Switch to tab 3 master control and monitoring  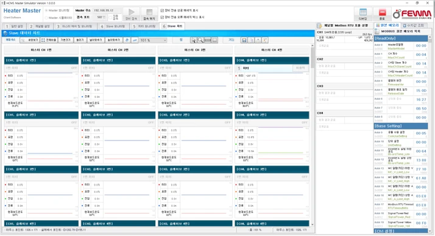pos(74,26)
